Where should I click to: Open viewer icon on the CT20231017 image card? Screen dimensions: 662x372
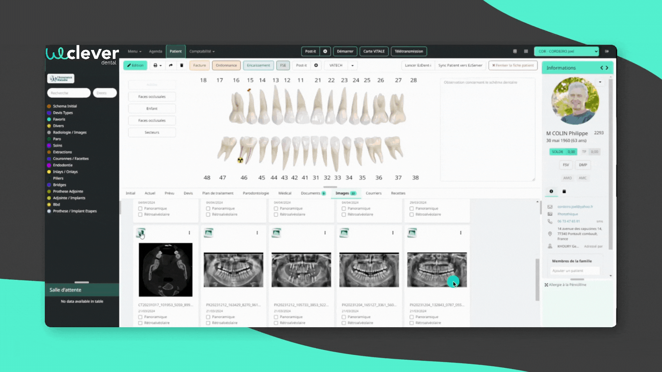tap(141, 233)
